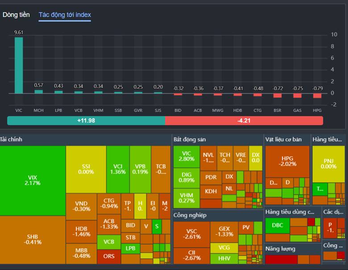
Task: Select the red ORS treemap tile
Action: click(x=109, y=256)
